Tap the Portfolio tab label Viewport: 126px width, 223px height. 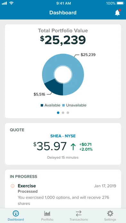click(x=47, y=219)
